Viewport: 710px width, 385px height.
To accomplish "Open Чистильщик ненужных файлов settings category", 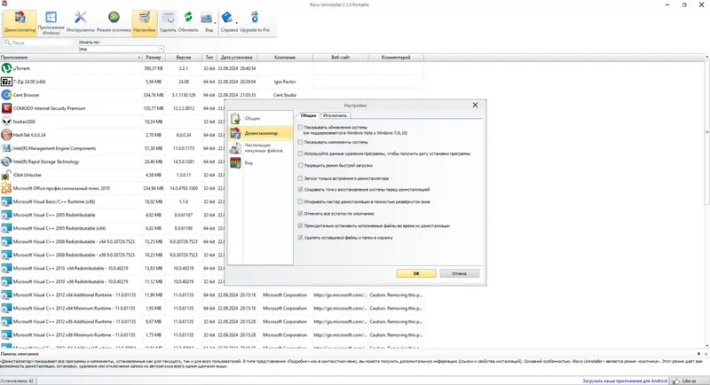I will point(260,148).
